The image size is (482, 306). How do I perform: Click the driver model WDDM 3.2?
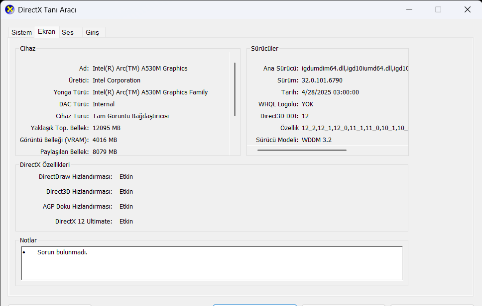(317, 140)
